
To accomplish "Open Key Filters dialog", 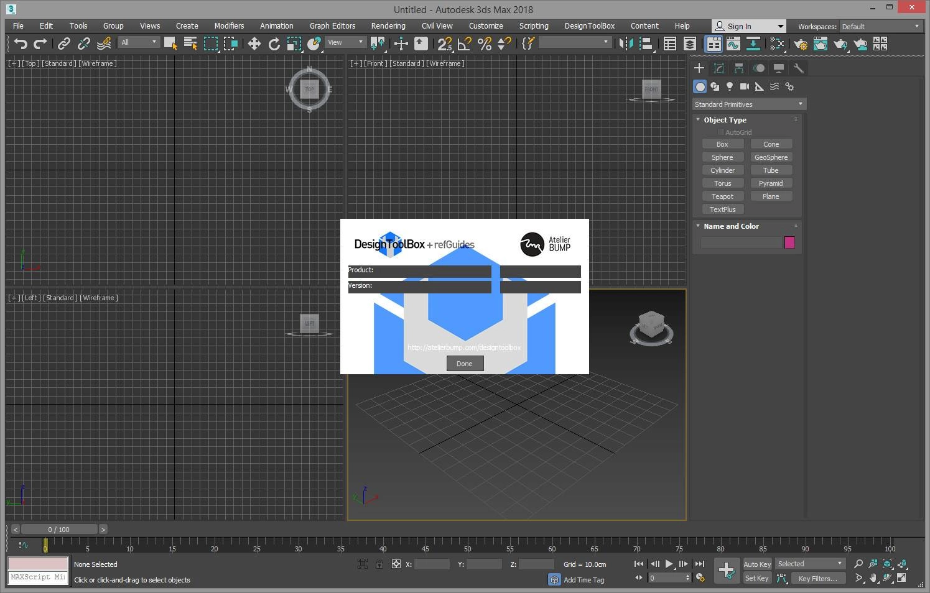I will coord(817,579).
